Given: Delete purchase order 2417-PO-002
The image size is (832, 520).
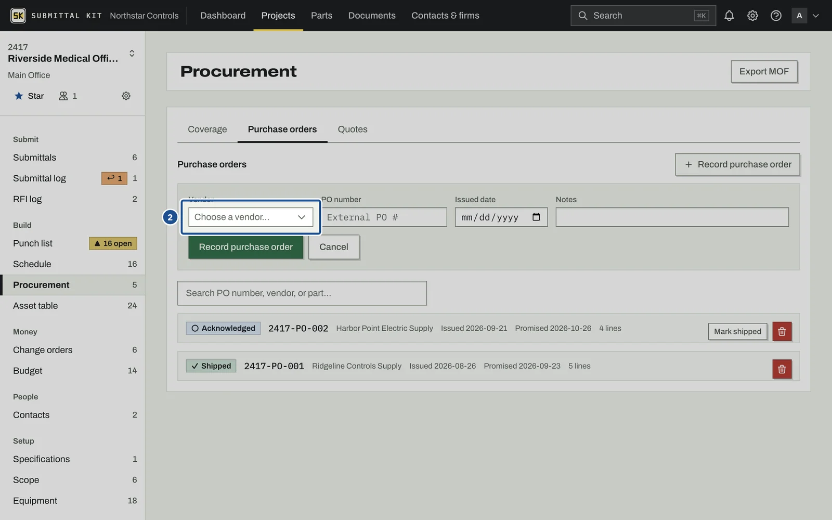Looking at the screenshot, I should (x=782, y=331).
